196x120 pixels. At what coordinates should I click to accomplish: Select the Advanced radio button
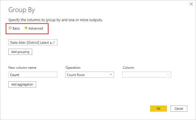point(26,28)
